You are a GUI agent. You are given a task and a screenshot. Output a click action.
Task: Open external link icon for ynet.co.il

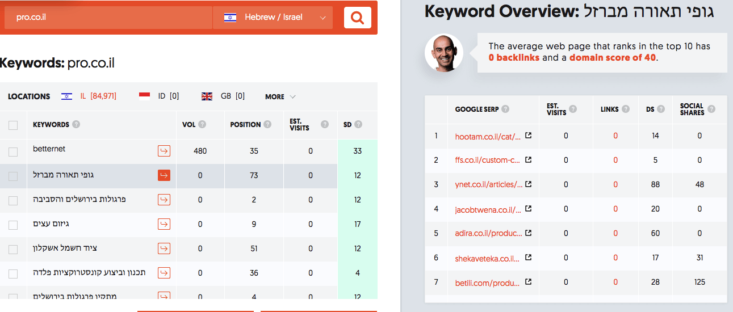(x=528, y=184)
